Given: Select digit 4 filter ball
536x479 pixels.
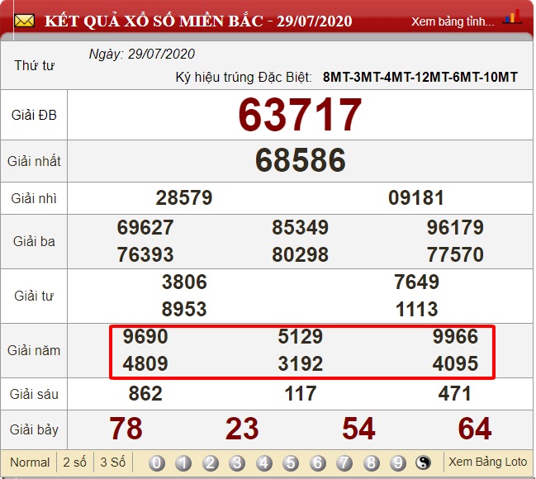Looking at the screenshot, I should tap(264, 463).
